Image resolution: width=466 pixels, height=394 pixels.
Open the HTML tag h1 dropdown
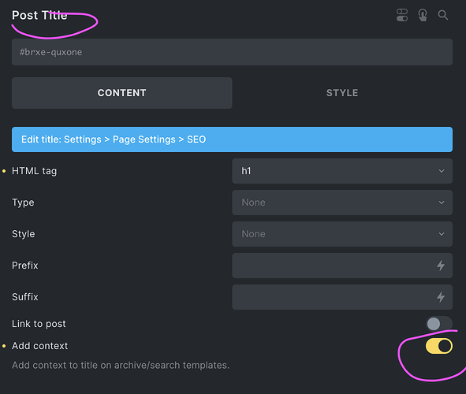(x=342, y=171)
